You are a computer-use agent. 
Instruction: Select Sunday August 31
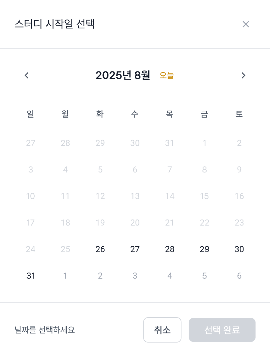tap(31, 276)
